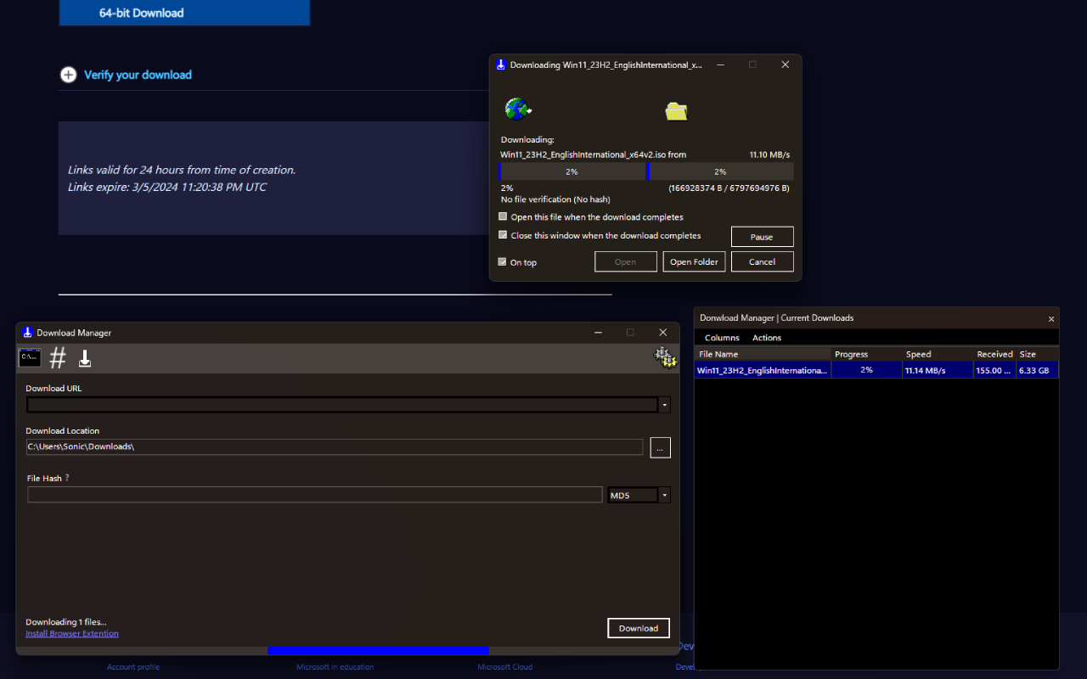Minimize the Download Manager window
This screenshot has width=1087, height=679.
(x=598, y=333)
